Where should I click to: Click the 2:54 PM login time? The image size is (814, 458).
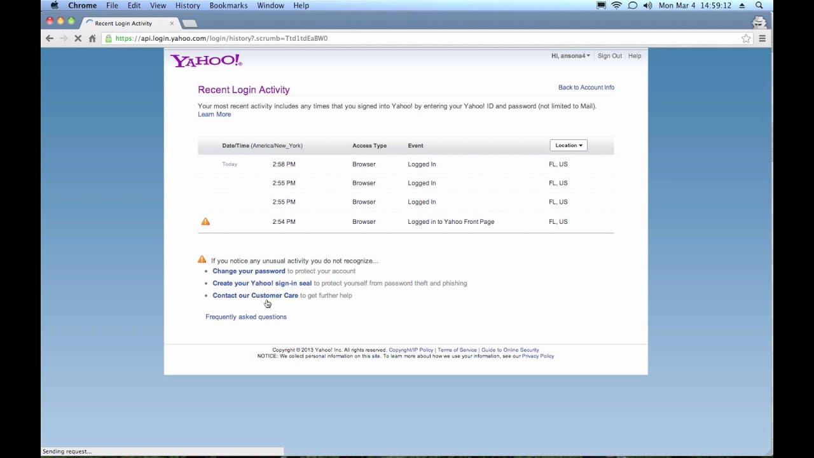pyautogui.click(x=284, y=221)
